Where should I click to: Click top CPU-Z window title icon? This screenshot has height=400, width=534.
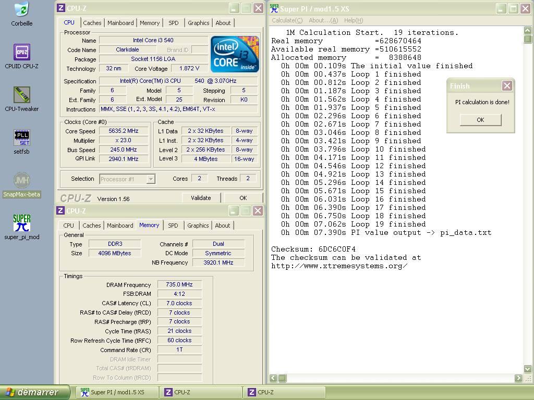(61, 8)
